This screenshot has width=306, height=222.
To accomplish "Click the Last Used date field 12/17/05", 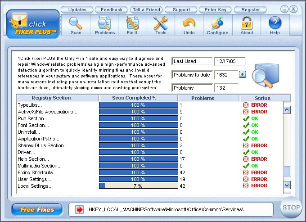I will click(x=230, y=61).
